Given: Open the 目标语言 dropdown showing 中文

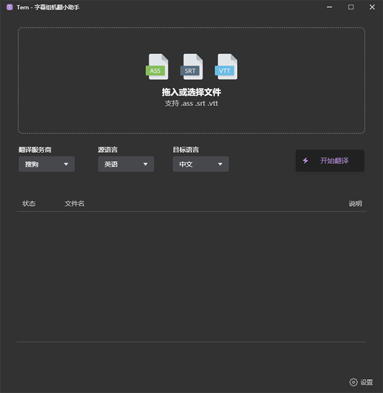Looking at the screenshot, I should 200,164.
